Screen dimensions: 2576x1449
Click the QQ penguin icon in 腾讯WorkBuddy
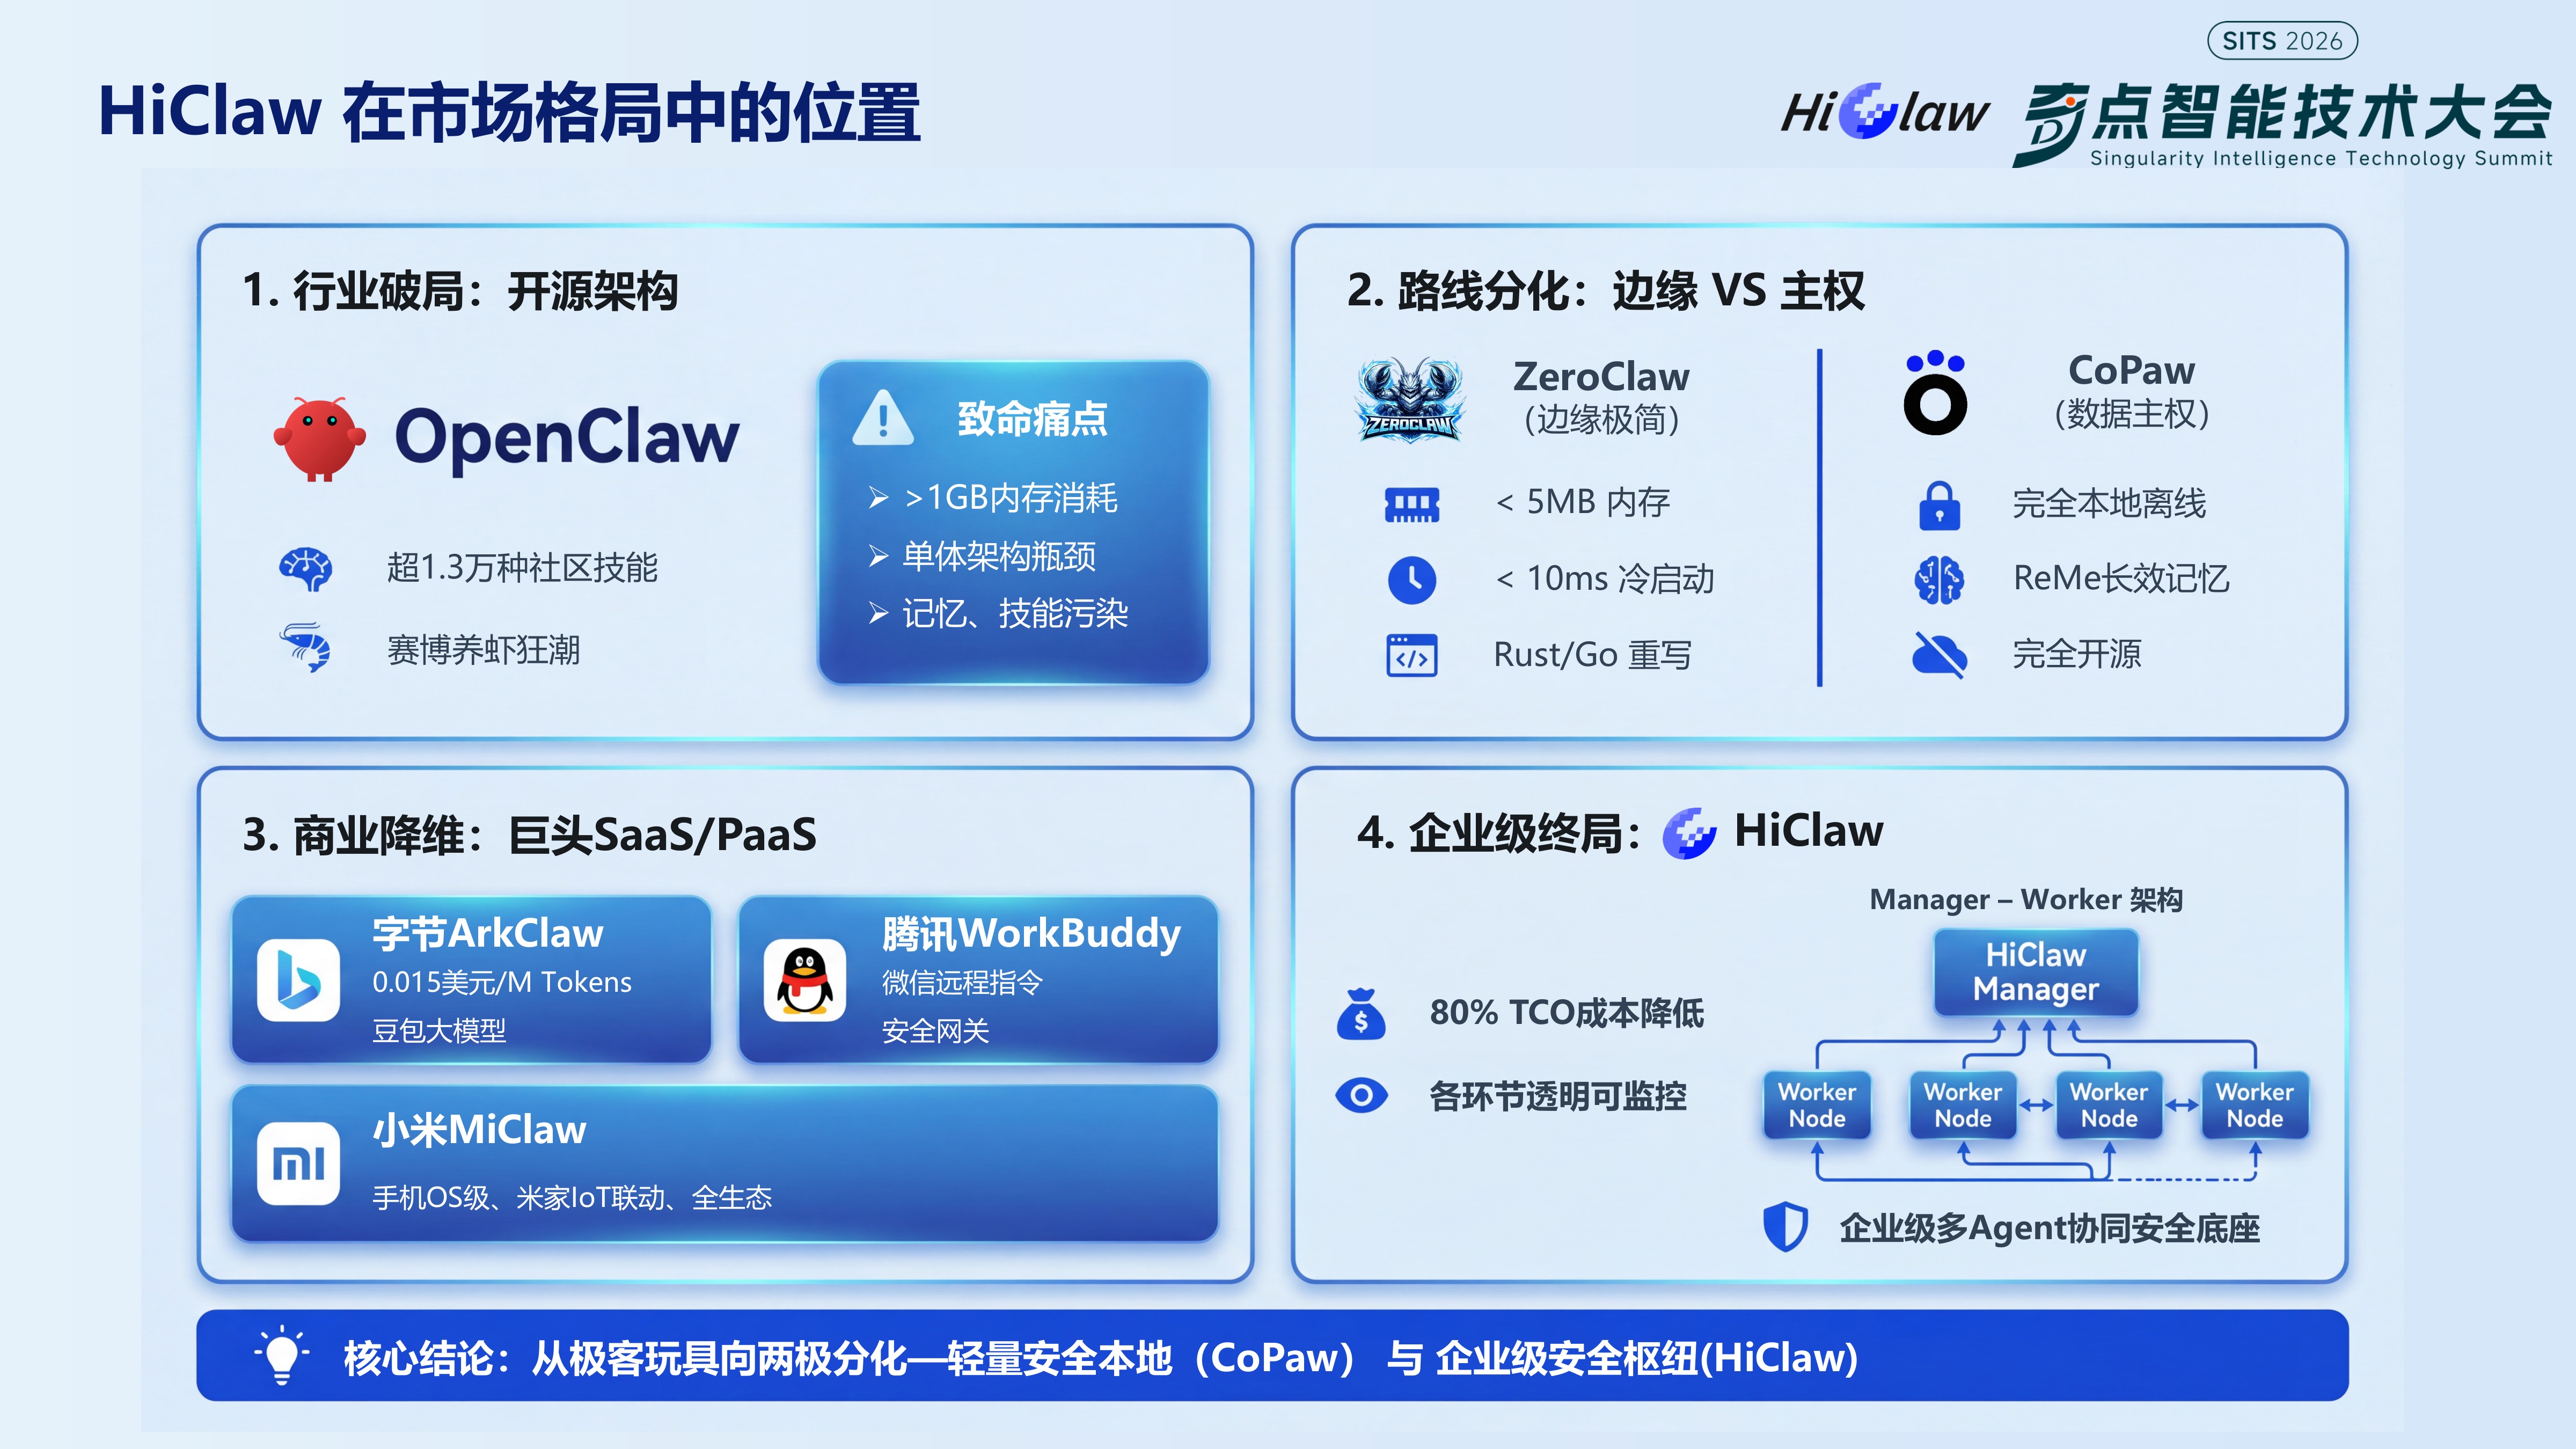[805, 980]
